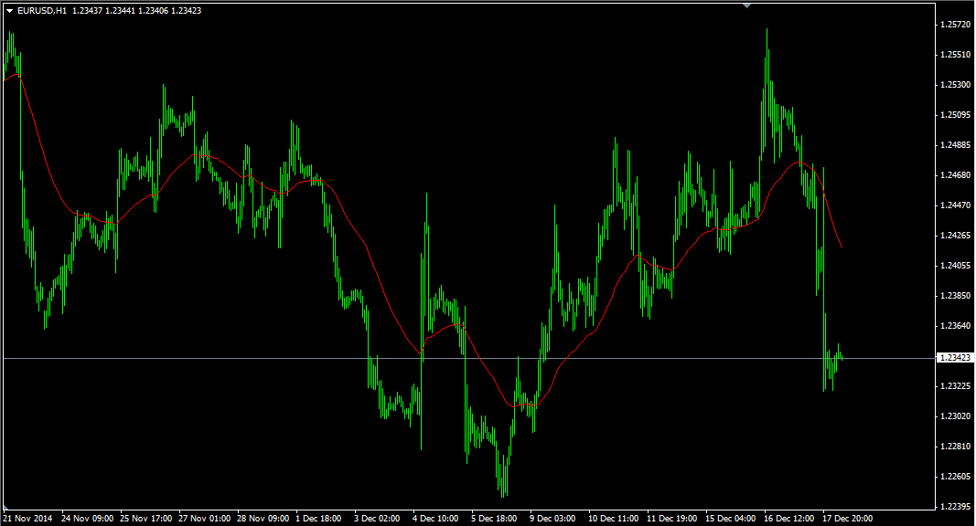Click price axis label 1.22605
This screenshot has height=526, width=976.
click(956, 477)
